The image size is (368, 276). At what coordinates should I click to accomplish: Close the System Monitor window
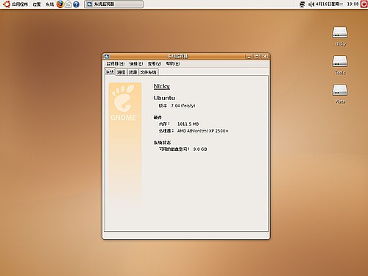click(x=265, y=57)
